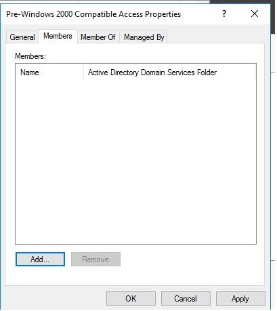Cancel the dialog with the Cancel button
Screen dimensions: 277x311
coord(186,299)
